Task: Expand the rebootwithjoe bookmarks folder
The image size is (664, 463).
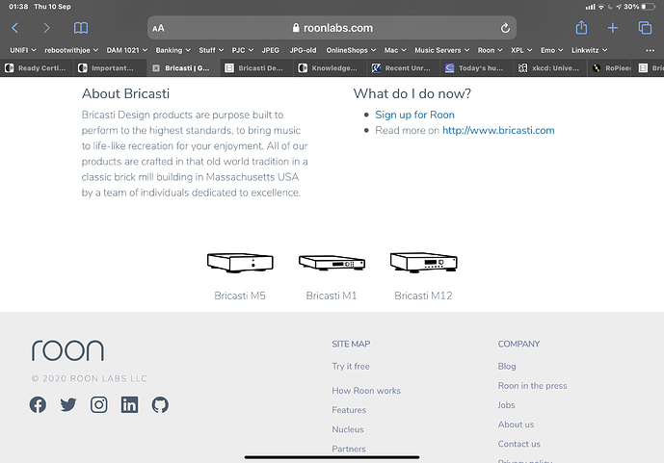Action: (x=71, y=50)
